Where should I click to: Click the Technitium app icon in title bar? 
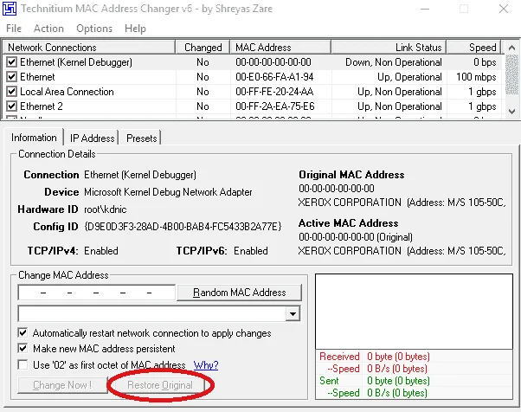[x=10, y=9]
